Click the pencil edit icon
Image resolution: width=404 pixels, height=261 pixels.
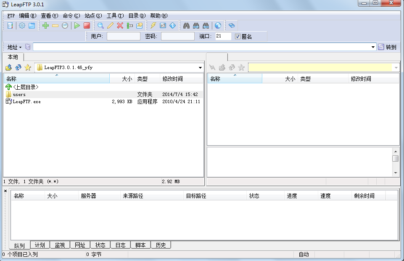pos(110,26)
